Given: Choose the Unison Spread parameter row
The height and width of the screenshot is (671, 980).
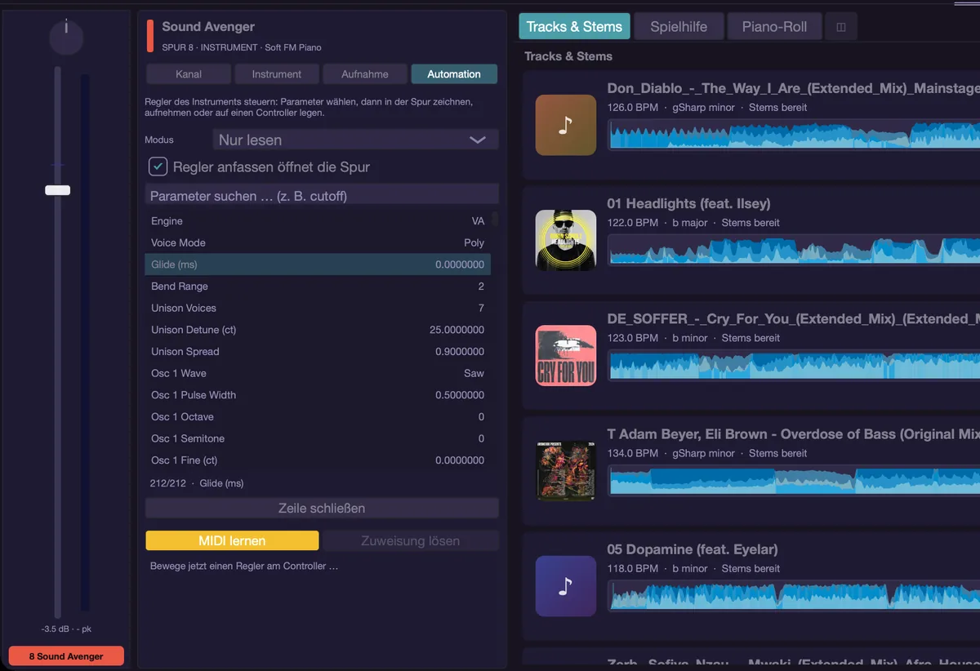Looking at the screenshot, I should (318, 352).
